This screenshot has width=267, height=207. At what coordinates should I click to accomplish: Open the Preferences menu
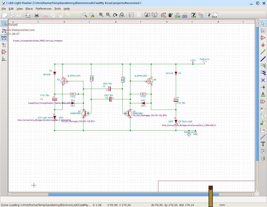43,9
